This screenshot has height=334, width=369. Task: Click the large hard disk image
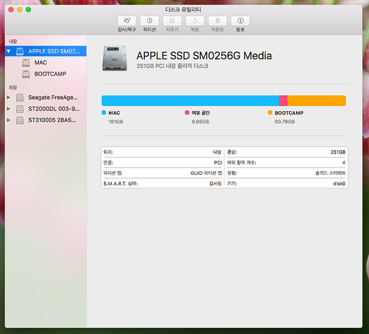tap(114, 58)
